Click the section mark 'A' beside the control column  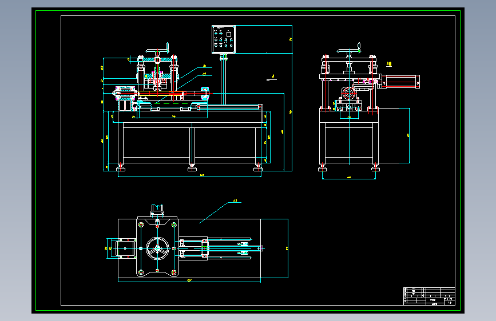pyautogui.click(x=273, y=76)
